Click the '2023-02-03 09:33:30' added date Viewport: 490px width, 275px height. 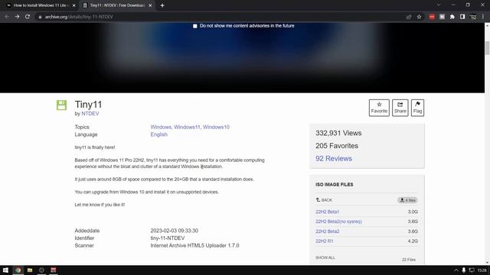pos(174,231)
